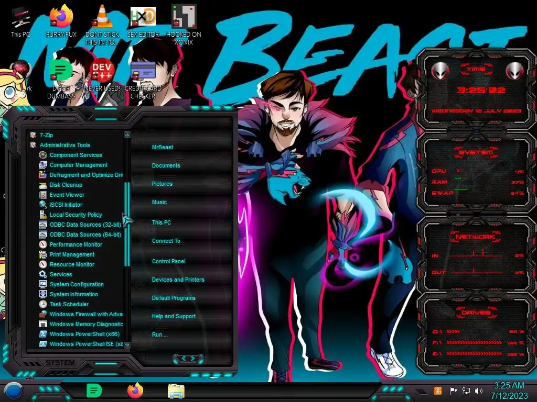
Task: Launch Defragment and Optimize Drives
Action: click(x=86, y=175)
